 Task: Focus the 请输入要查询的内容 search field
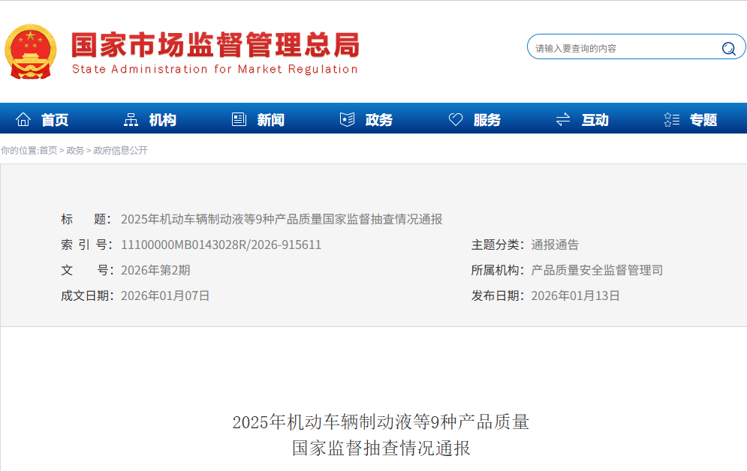click(x=623, y=49)
